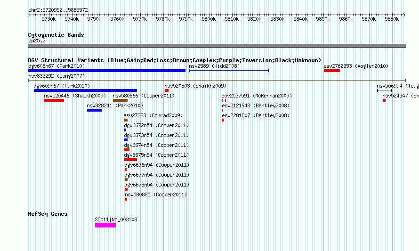Open the dgv6673n54 (Cooper2011) label
Image resolution: width=419 pixels, height=251 pixels.
click(156, 135)
